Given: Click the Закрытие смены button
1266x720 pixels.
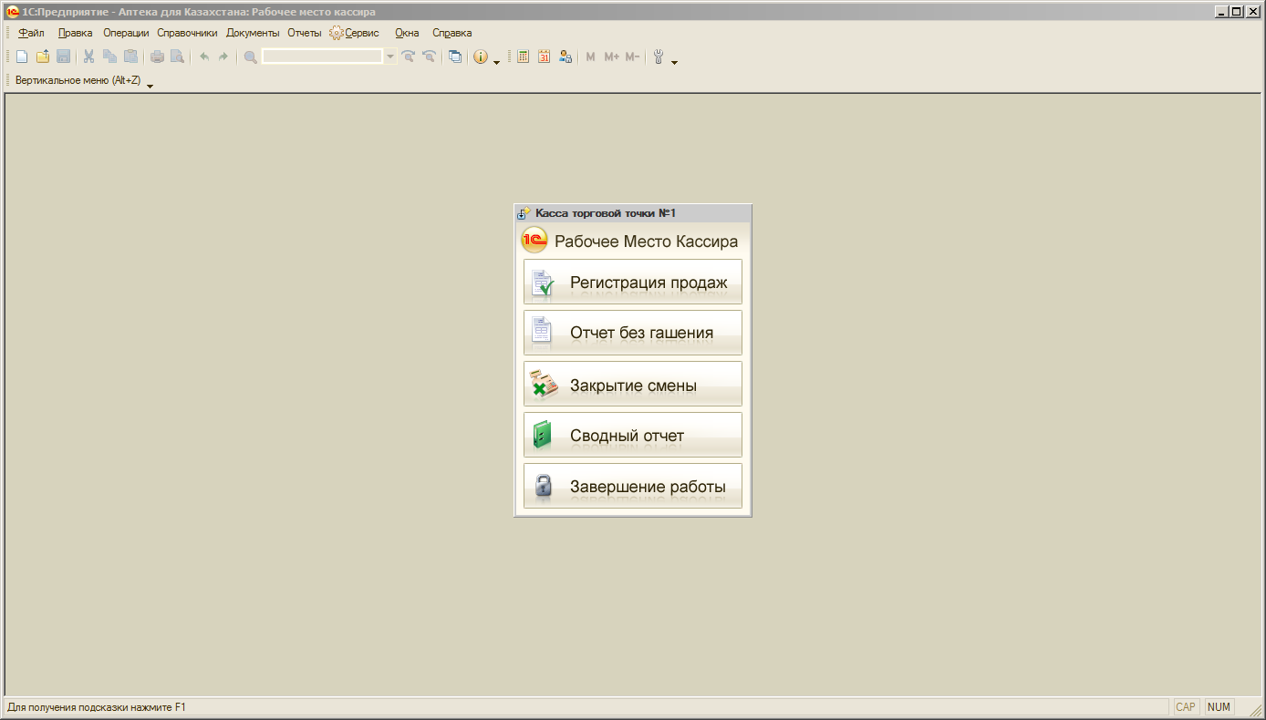Looking at the screenshot, I should tap(632, 385).
